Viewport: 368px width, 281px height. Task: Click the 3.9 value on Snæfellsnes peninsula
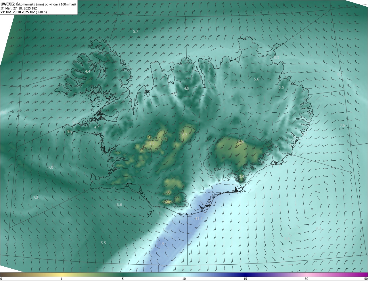pos(69,132)
